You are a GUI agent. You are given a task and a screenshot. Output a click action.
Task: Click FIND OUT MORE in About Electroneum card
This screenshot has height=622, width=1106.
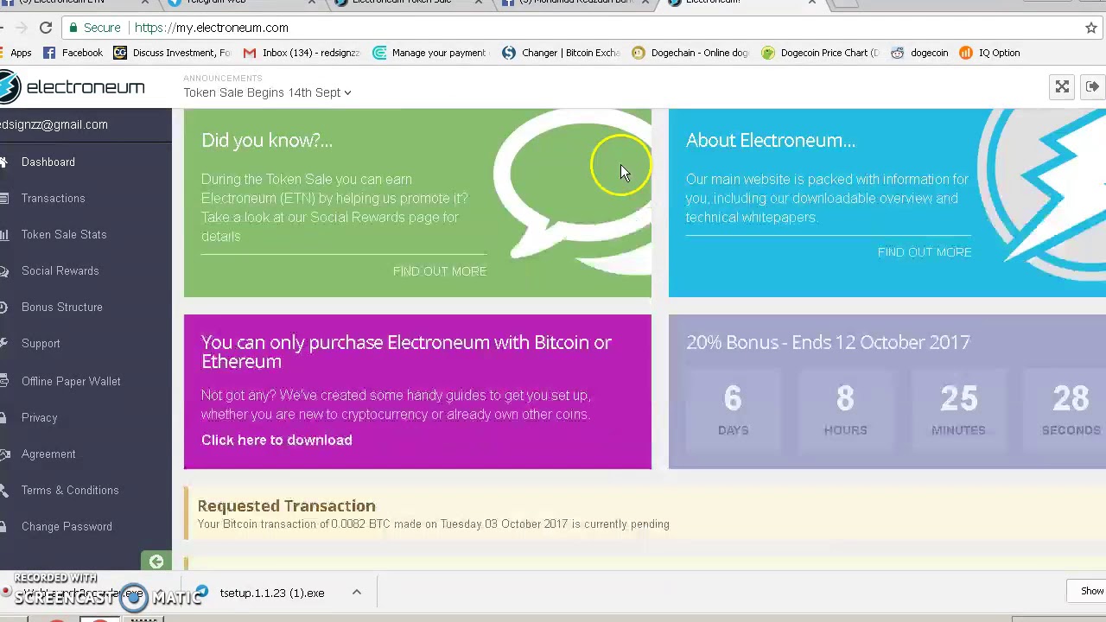point(925,252)
